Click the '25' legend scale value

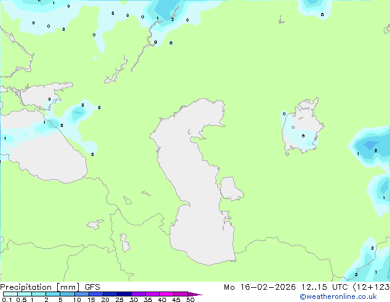point(119,300)
